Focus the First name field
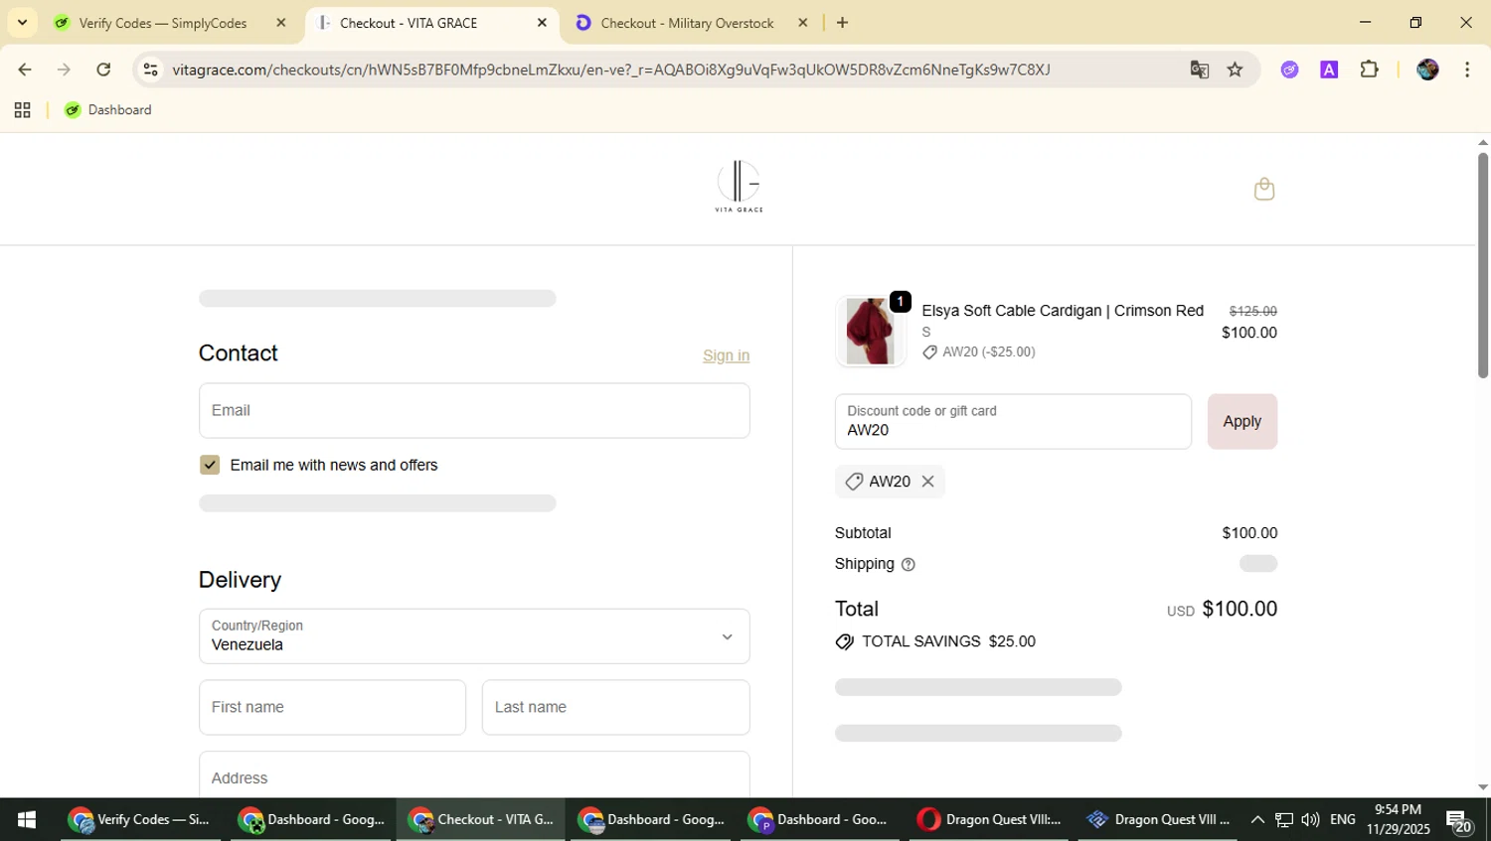 click(x=332, y=707)
